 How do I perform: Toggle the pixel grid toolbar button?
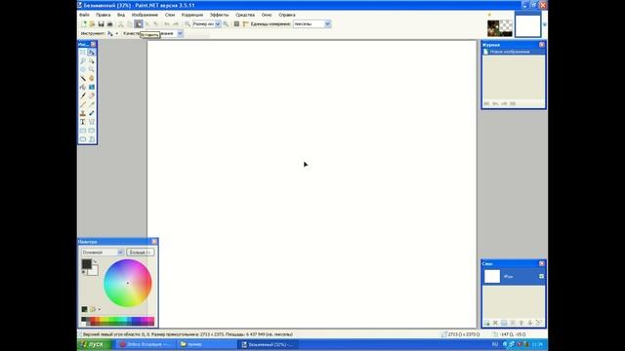pyautogui.click(x=236, y=24)
